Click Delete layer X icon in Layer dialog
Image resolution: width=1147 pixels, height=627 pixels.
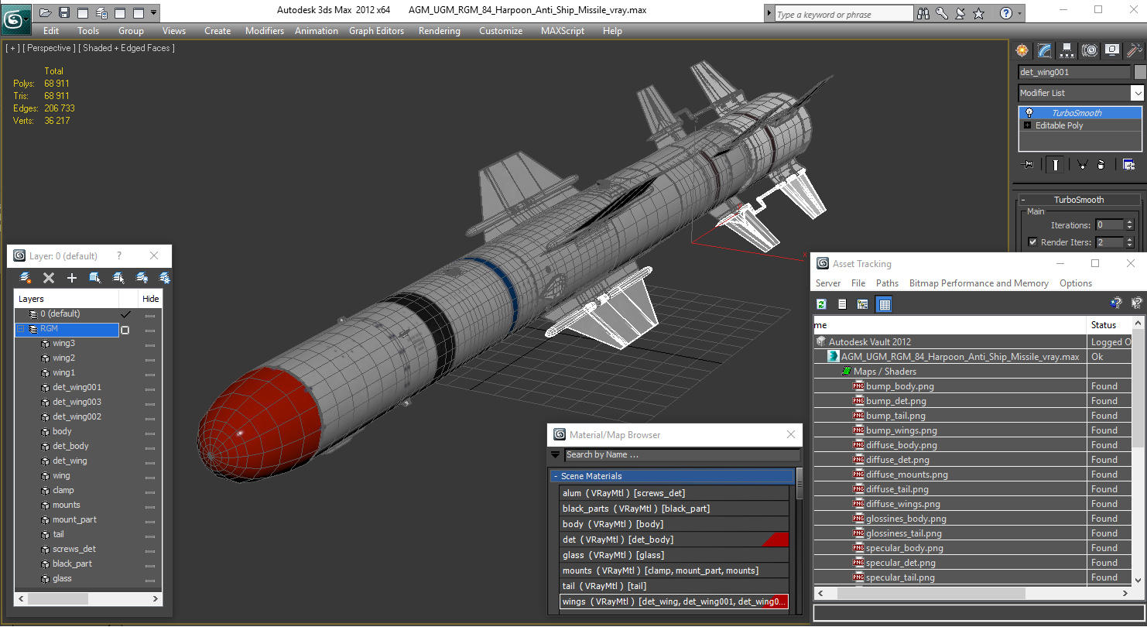pos(49,277)
